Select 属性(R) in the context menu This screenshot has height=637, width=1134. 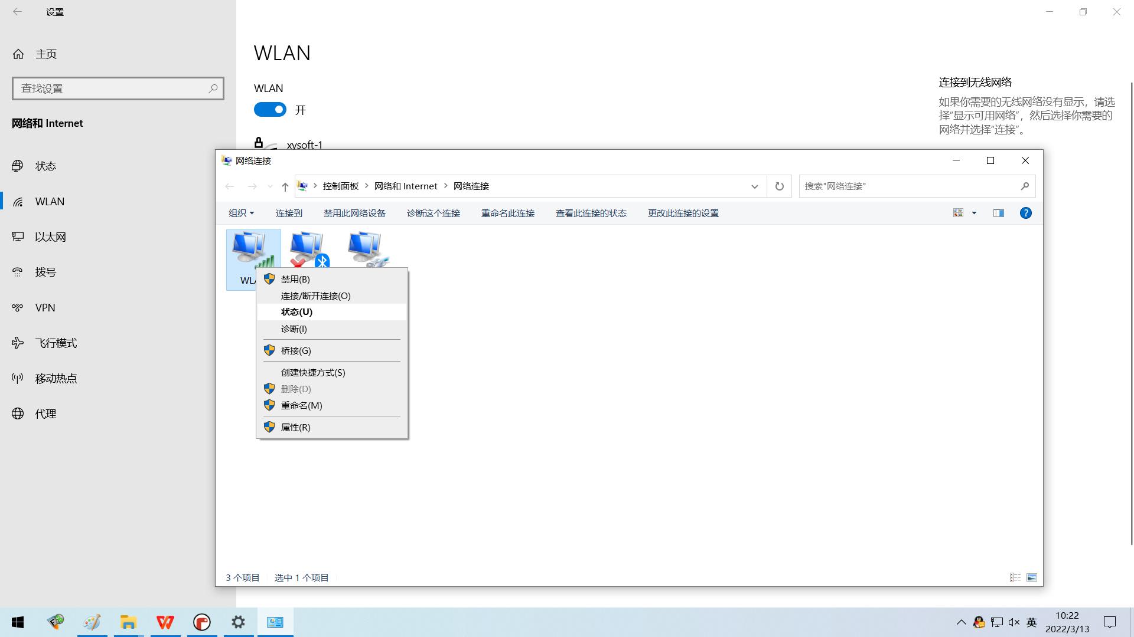pos(295,427)
